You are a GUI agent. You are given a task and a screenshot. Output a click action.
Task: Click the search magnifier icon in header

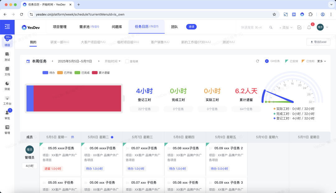271,27
